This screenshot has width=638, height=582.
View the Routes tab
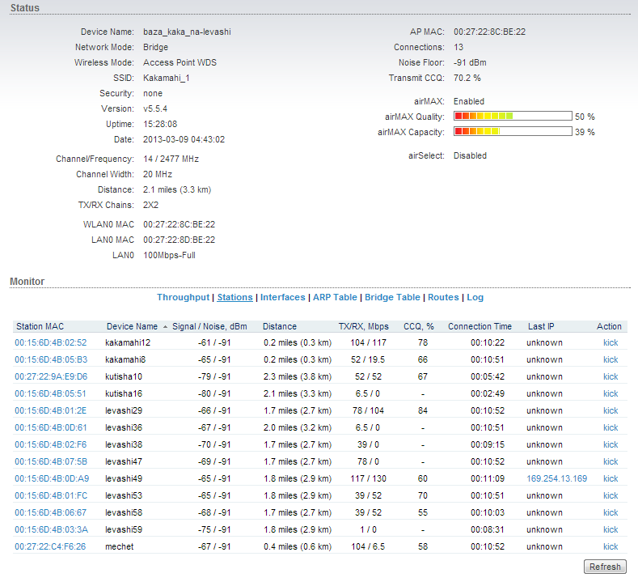pos(443,298)
